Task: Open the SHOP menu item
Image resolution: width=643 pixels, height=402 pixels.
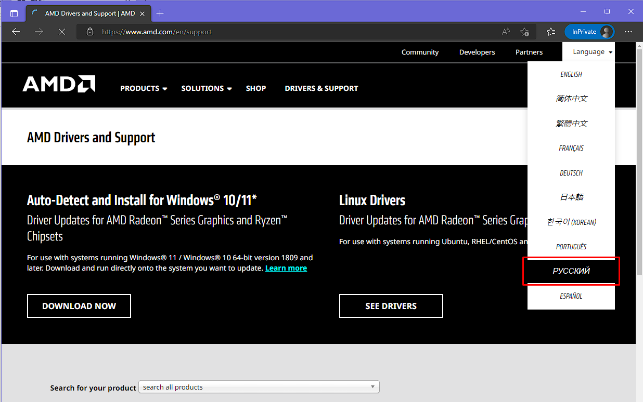Action: [x=256, y=88]
